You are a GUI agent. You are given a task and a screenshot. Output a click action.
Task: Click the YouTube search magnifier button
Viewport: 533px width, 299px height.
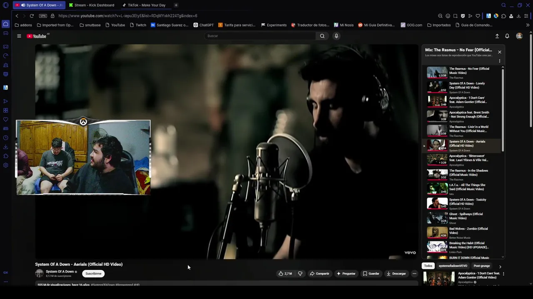pos(322,36)
